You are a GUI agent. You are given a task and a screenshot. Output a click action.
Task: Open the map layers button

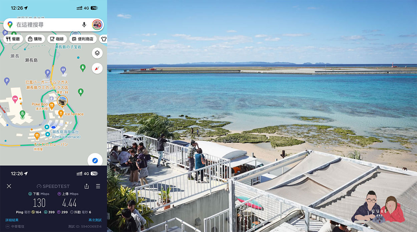[97, 53]
